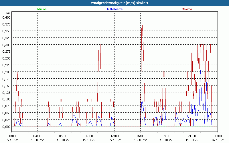Click the 0,325 y-axis value

tap(6, 38)
